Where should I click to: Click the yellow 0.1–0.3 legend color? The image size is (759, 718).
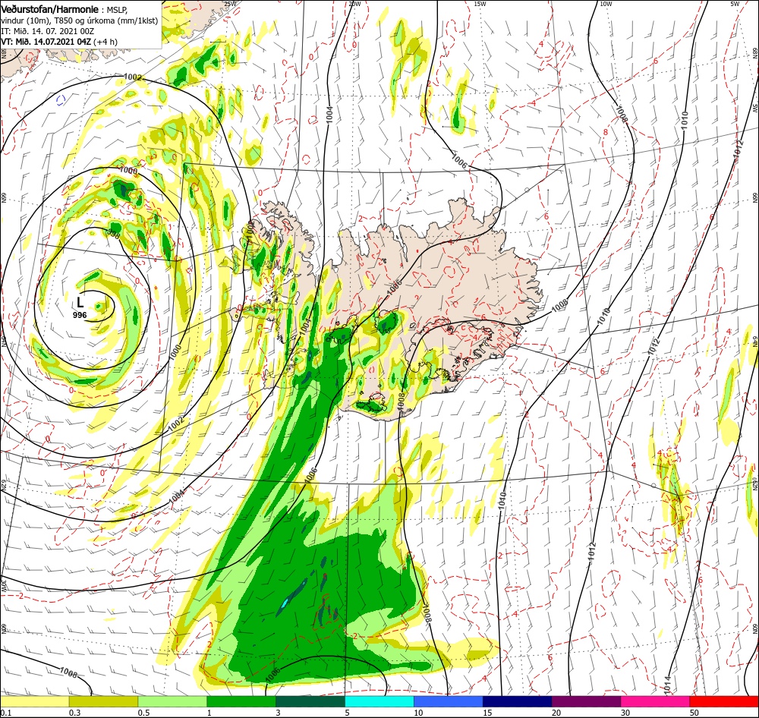pyautogui.click(x=34, y=701)
